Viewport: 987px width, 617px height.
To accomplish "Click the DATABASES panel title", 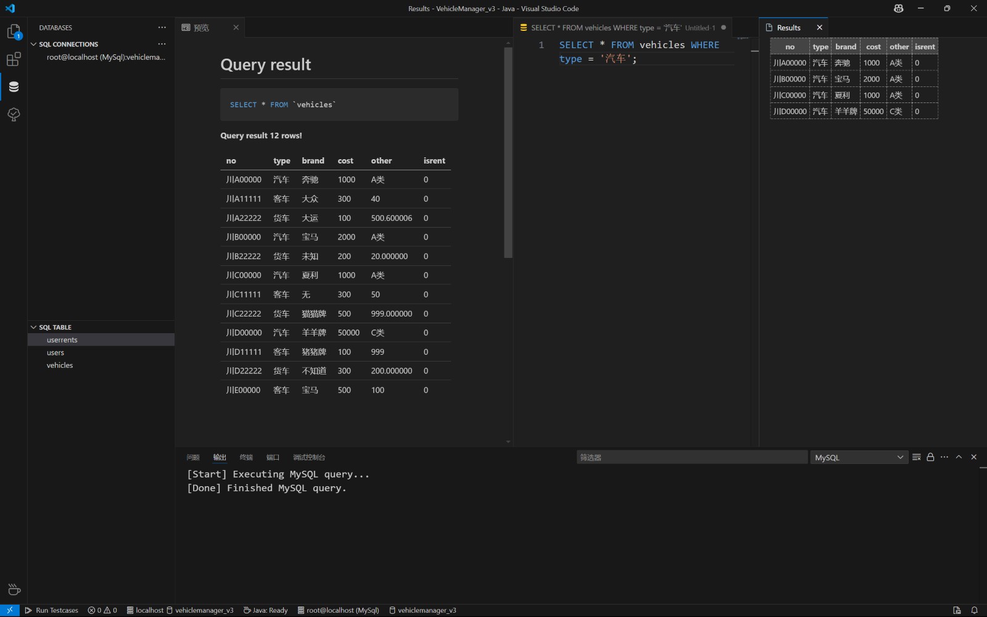I will [56, 28].
